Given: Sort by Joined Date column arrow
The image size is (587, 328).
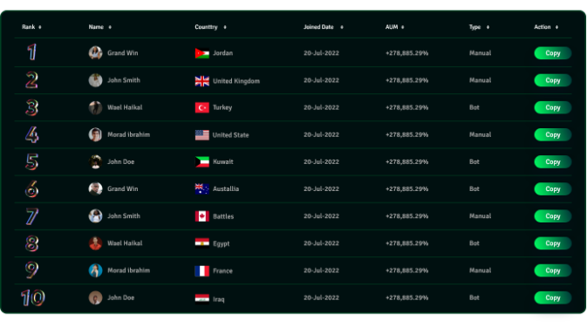Looking at the screenshot, I should pyautogui.click(x=341, y=27).
